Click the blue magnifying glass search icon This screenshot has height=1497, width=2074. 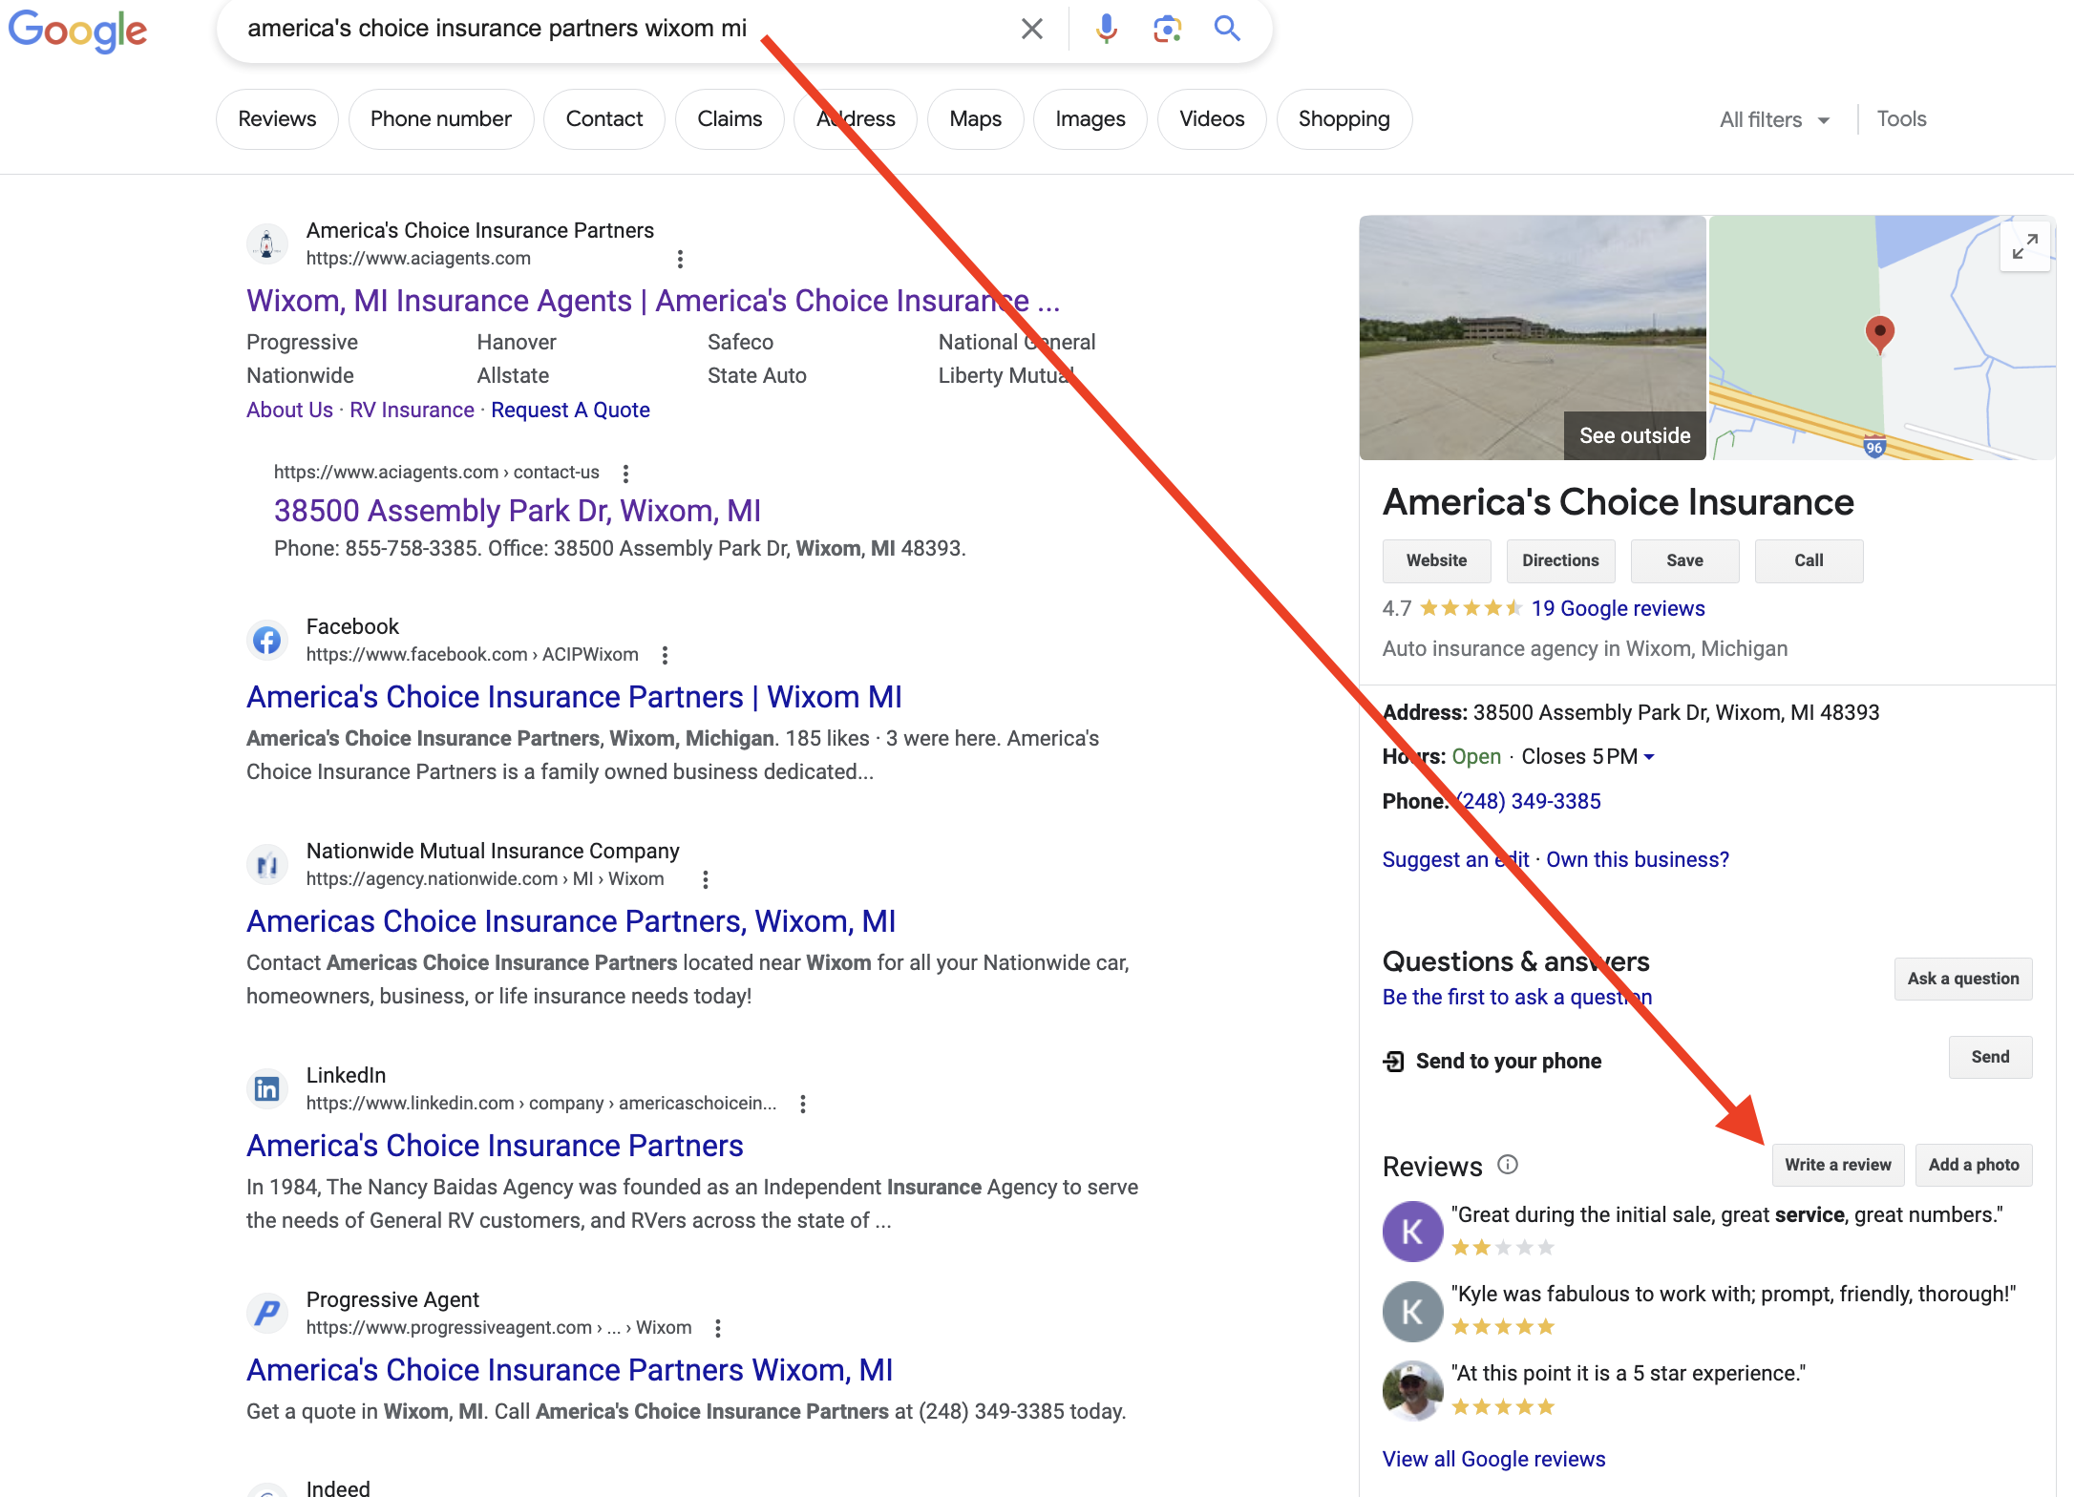[x=1227, y=29]
